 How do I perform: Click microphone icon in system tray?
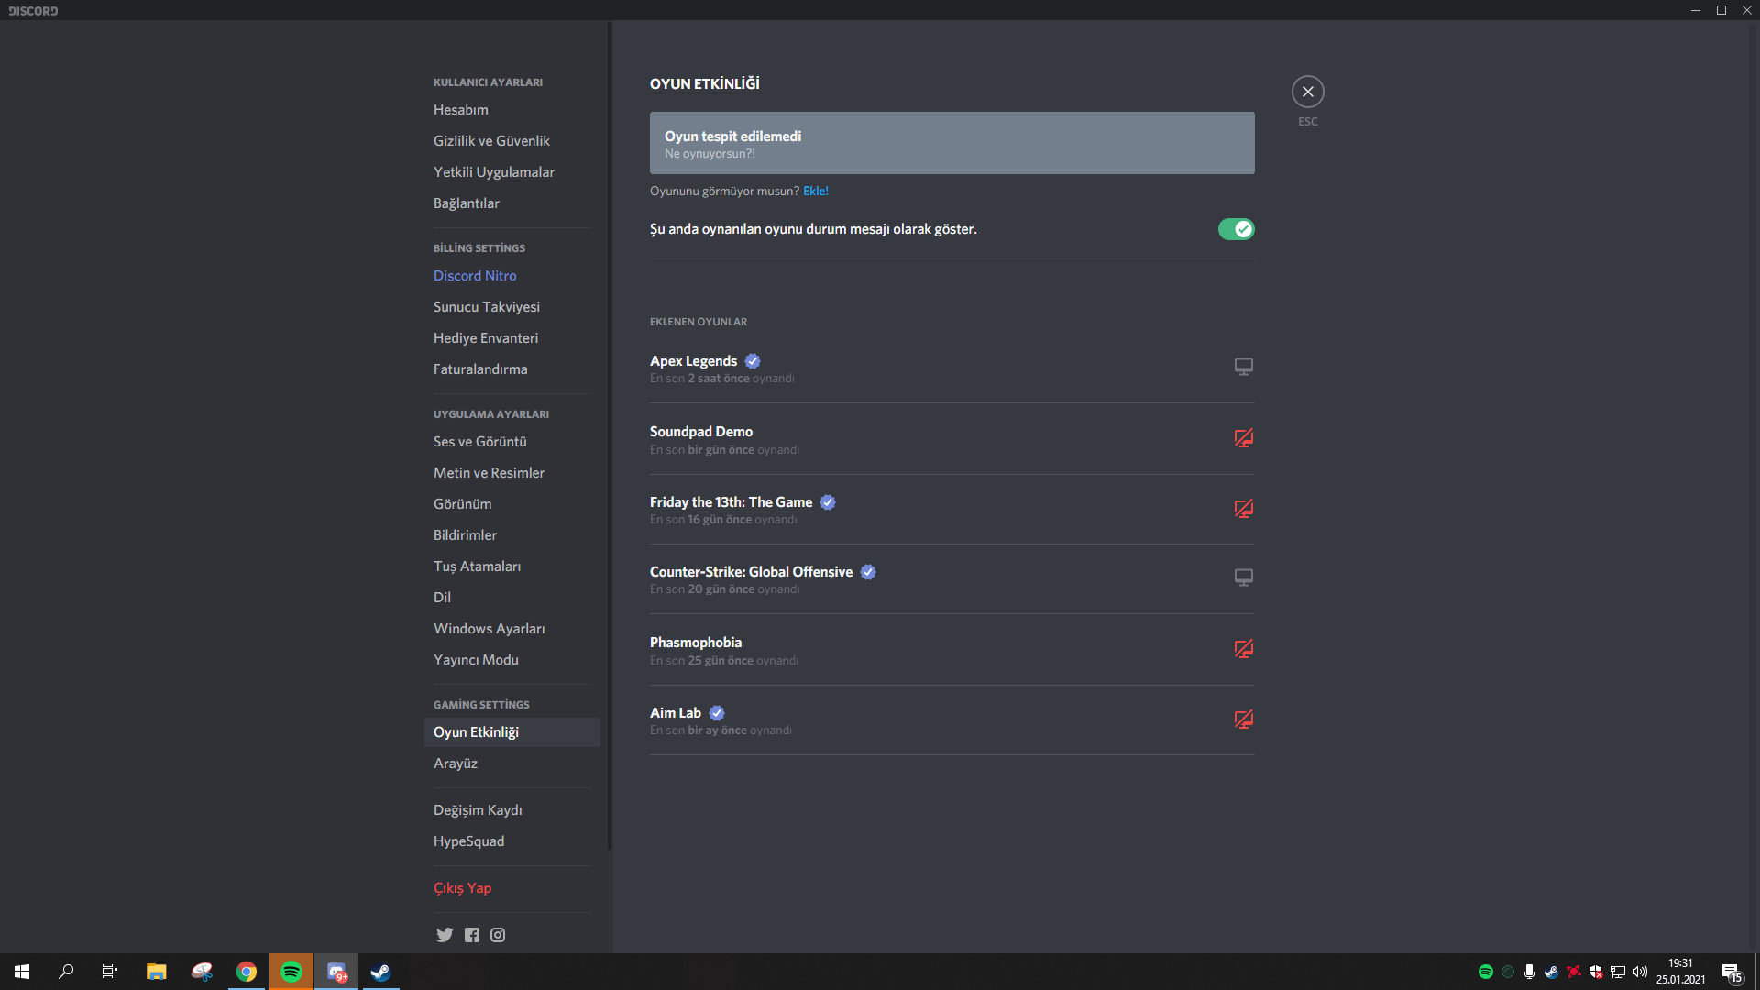point(1529,972)
